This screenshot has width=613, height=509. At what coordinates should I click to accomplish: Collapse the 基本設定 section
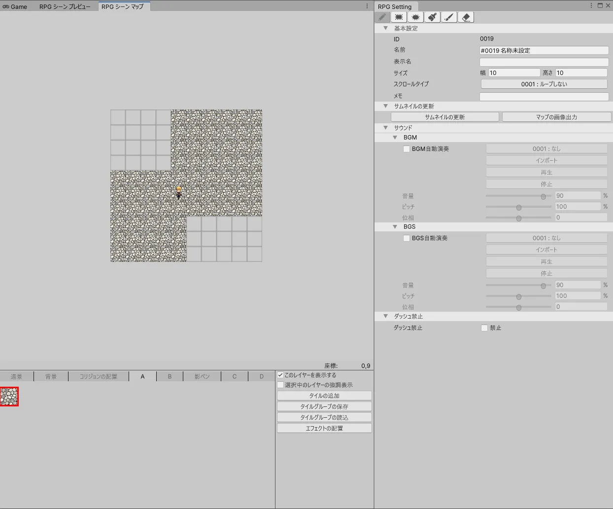pos(386,29)
